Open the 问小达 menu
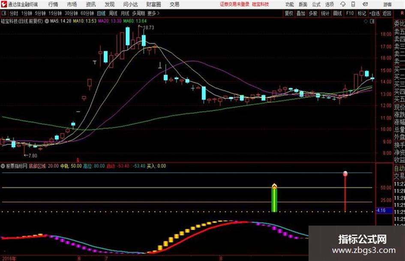This screenshot has height=261, width=405. [131, 4]
